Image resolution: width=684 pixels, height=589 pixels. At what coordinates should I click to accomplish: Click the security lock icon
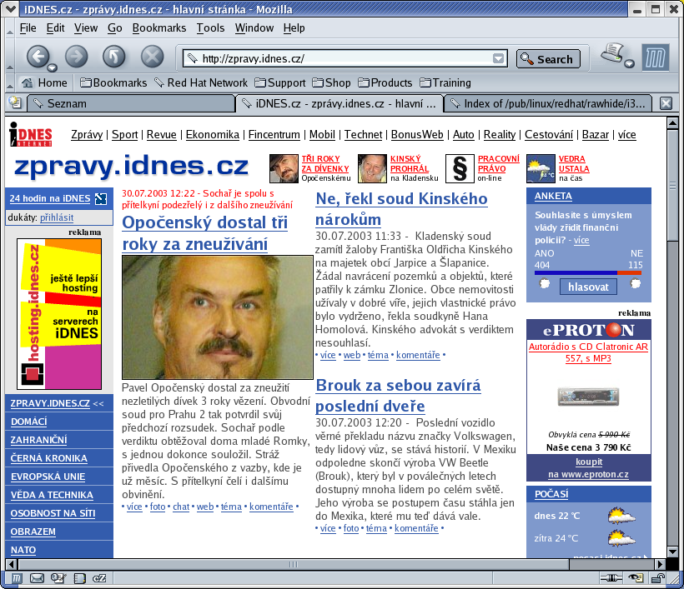click(x=658, y=578)
